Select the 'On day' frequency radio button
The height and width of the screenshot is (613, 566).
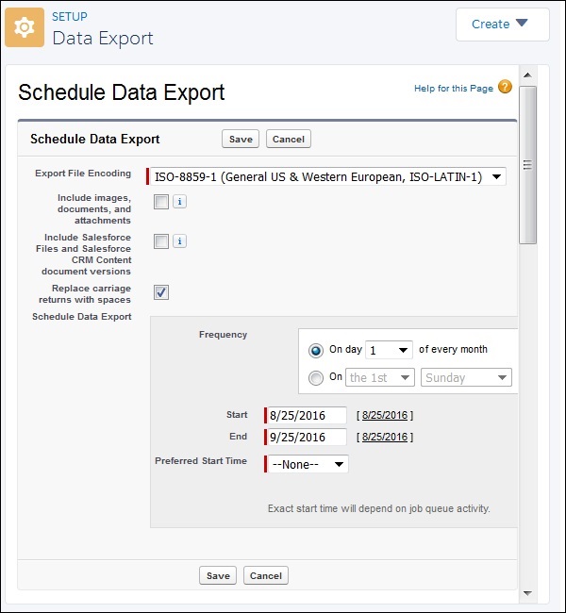tap(316, 350)
